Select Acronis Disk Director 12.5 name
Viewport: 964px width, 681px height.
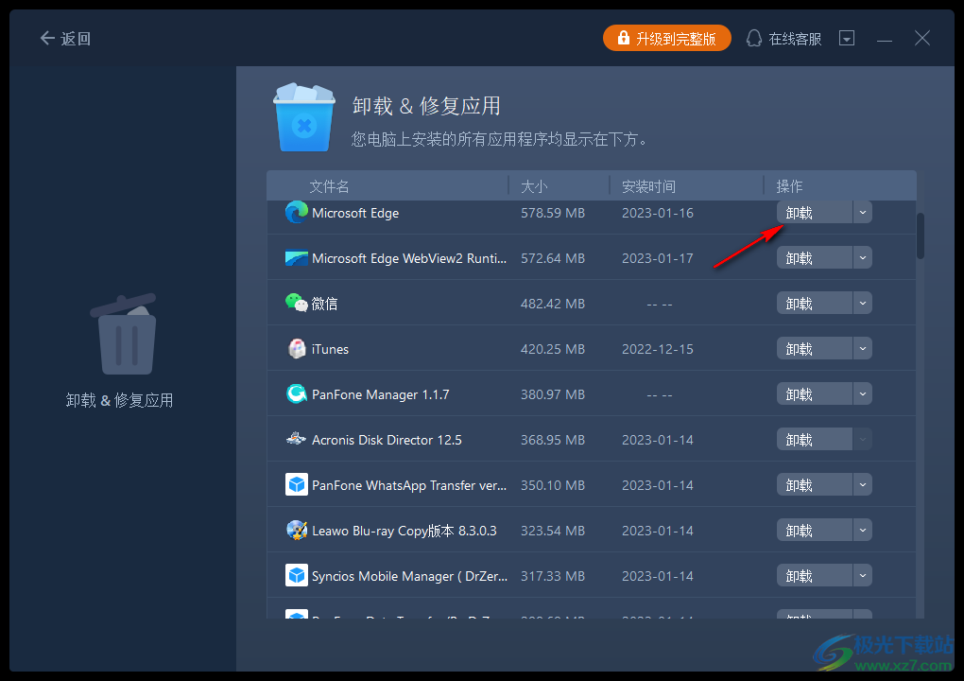point(387,440)
